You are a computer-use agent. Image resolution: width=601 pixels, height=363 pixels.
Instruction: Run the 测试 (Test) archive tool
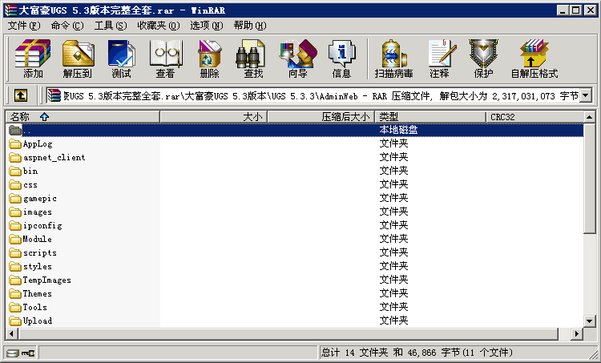click(x=121, y=59)
